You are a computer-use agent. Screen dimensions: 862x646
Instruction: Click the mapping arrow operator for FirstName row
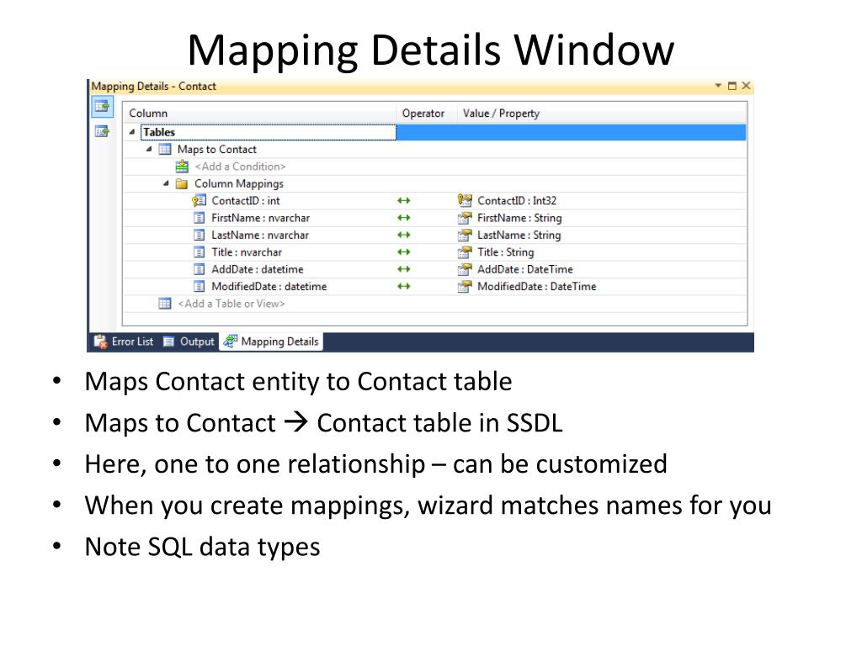tap(403, 218)
